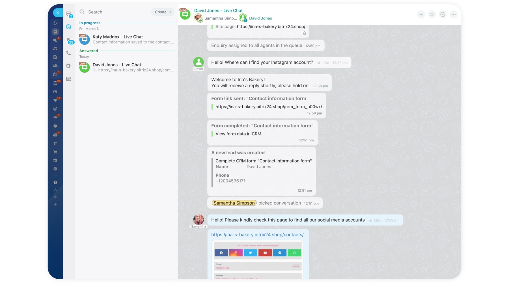Like David's Instagram question message
This screenshot has width=509, height=288.
[323, 63]
